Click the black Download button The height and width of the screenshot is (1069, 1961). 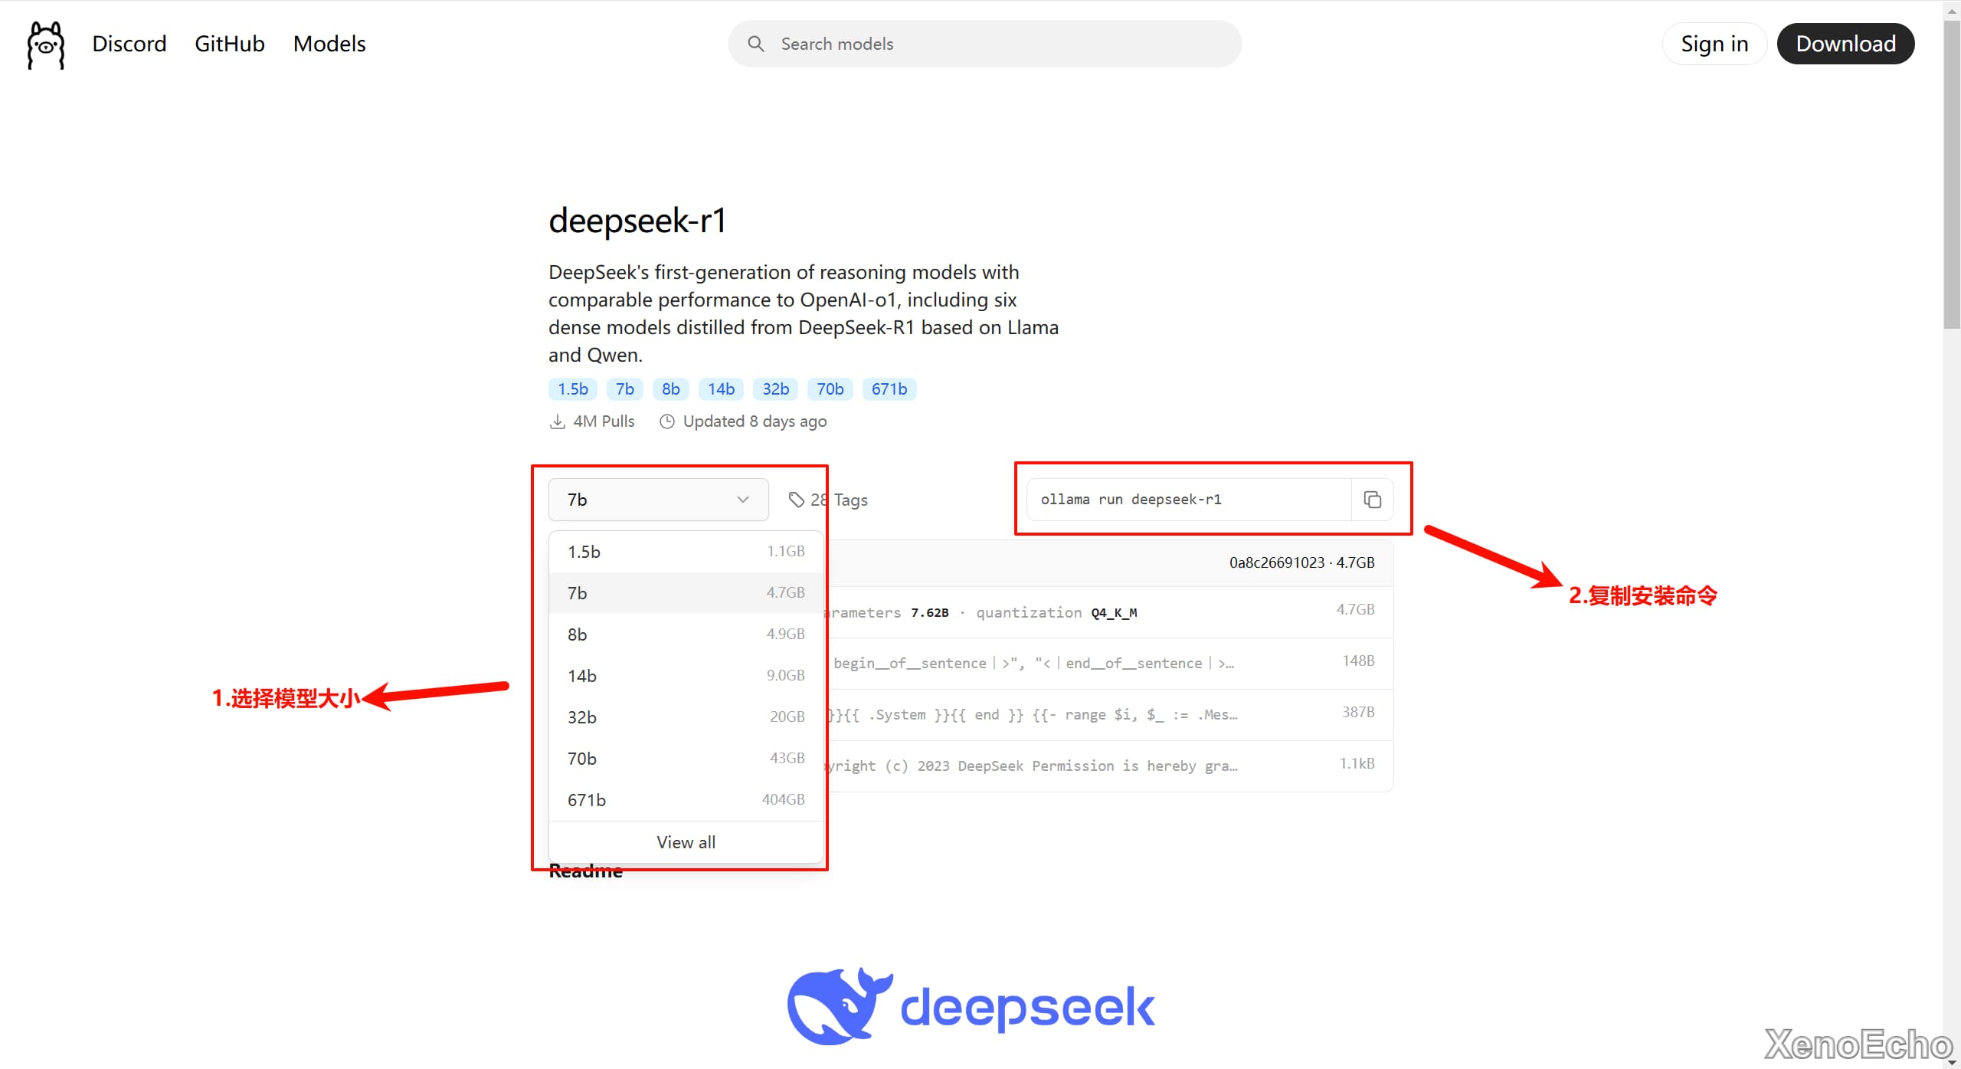point(1845,44)
